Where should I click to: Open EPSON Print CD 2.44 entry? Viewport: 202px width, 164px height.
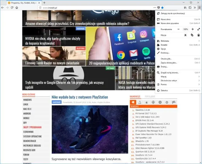pyautogui.click(x=144, y=121)
